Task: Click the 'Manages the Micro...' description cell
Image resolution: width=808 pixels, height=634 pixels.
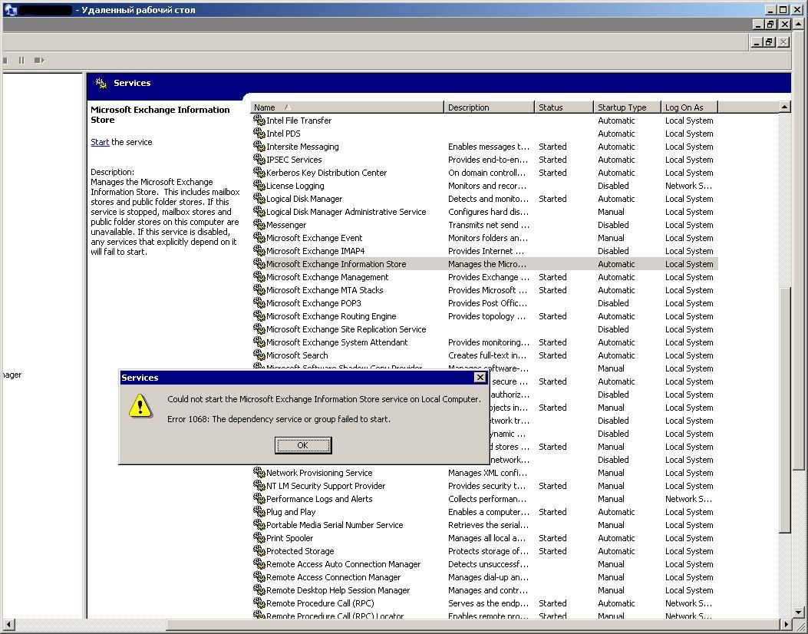Action: [487, 264]
